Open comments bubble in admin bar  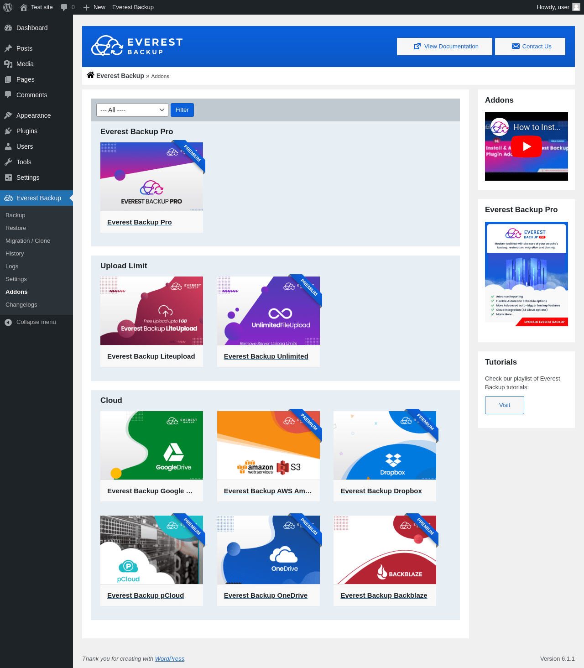point(64,7)
